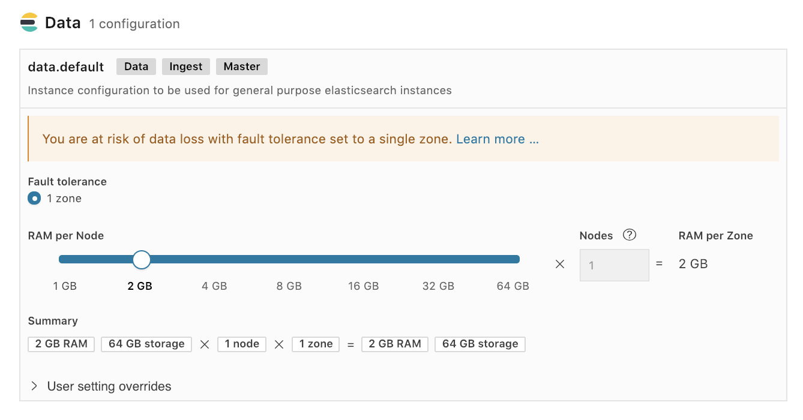The width and height of the screenshot is (803, 420).
Task: Choose the 8 GB RAM option
Action: pyautogui.click(x=289, y=286)
